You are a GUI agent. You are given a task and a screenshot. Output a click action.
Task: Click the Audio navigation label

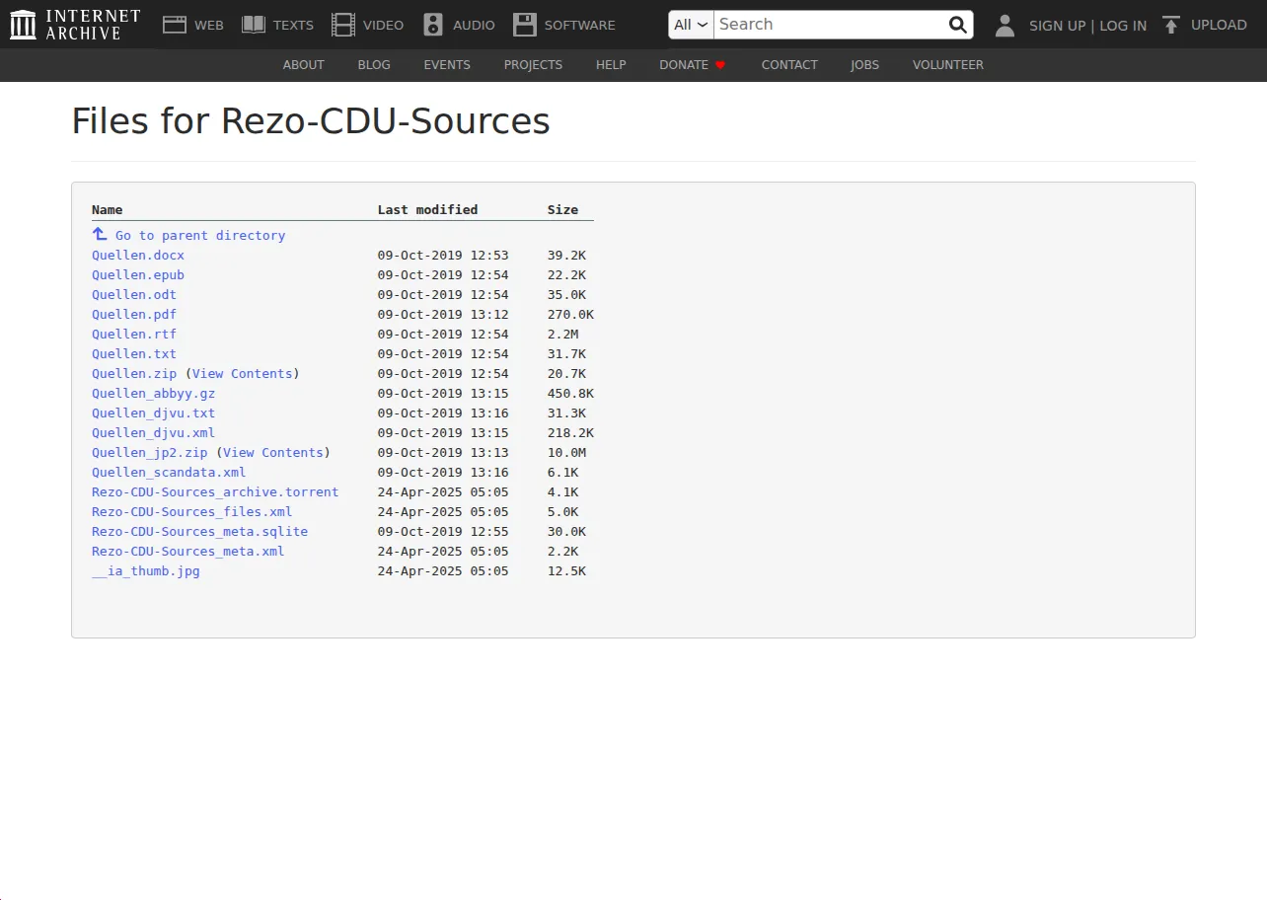point(474,26)
